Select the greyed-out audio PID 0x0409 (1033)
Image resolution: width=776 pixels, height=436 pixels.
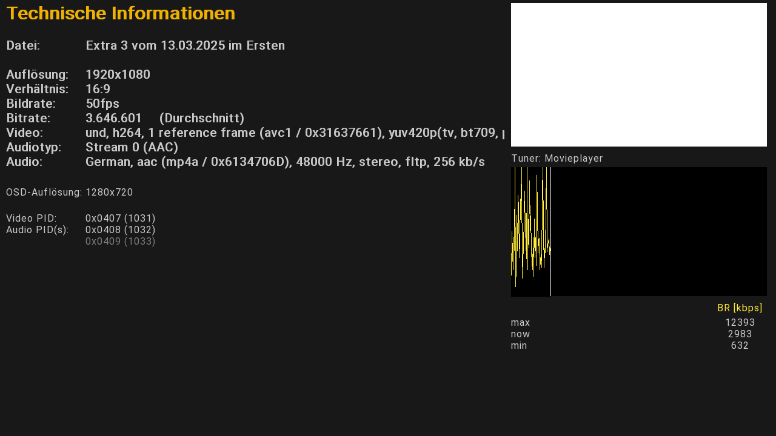click(120, 241)
